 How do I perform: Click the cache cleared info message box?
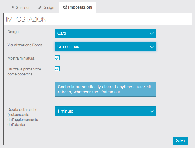coord(105,89)
